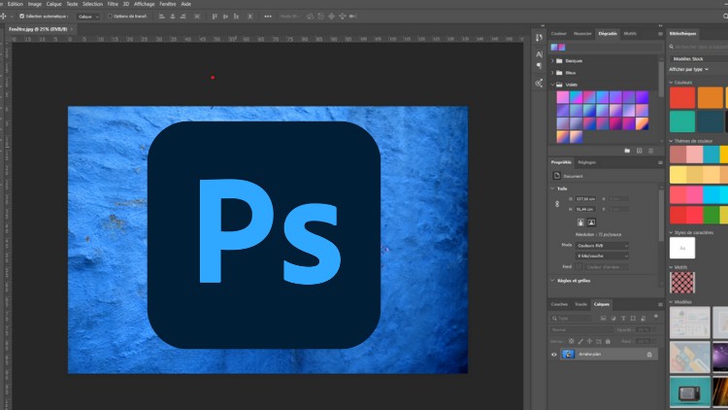Create new gradient group folder icon
Viewport: 728px width, 410px height.
click(x=627, y=151)
